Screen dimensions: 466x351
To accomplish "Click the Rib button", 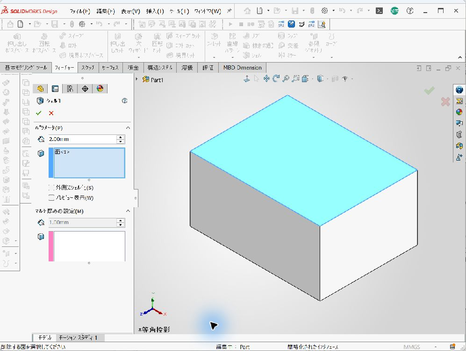I will coord(251,36).
